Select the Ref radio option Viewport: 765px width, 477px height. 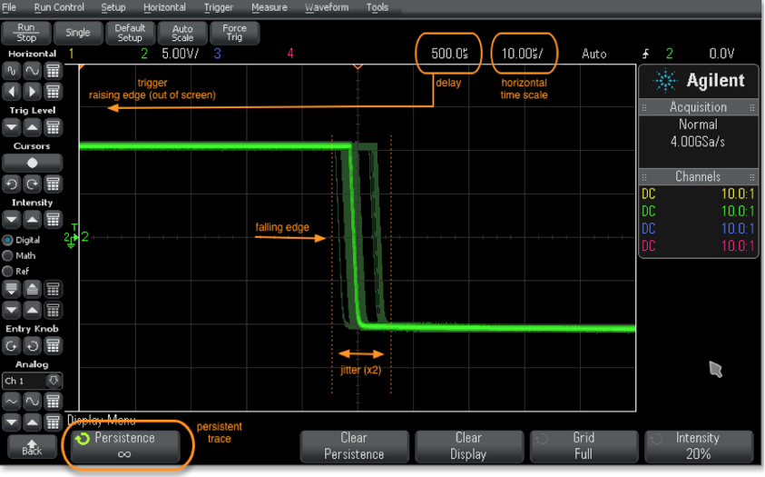(16, 272)
